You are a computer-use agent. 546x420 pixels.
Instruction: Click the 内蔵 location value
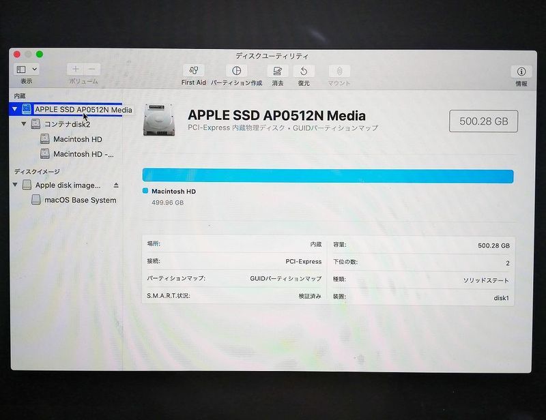316,244
